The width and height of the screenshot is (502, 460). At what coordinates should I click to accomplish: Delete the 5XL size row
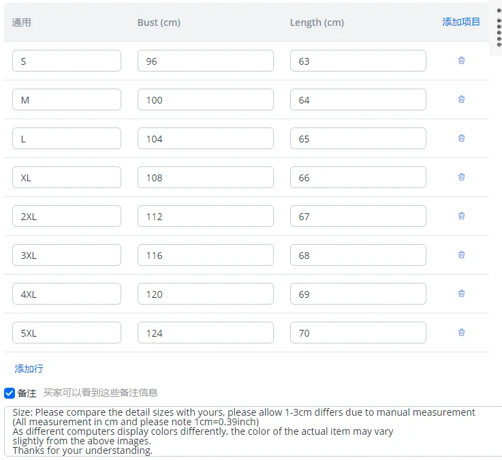[461, 332]
